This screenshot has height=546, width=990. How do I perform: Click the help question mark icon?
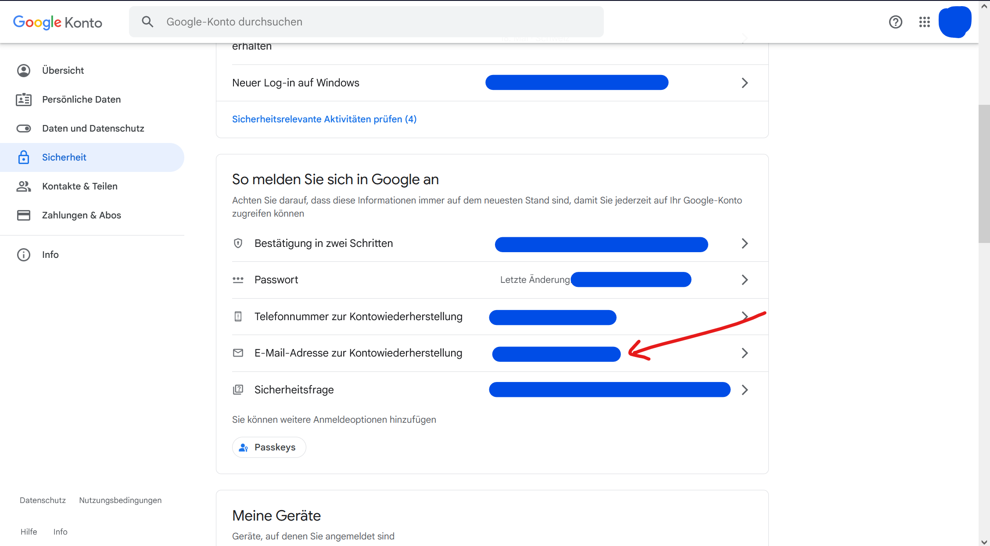click(x=895, y=22)
